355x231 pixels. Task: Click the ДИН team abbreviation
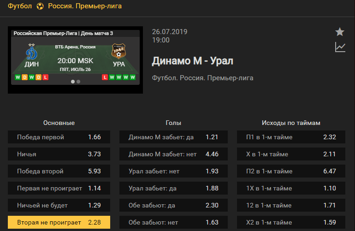[x=32, y=64]
